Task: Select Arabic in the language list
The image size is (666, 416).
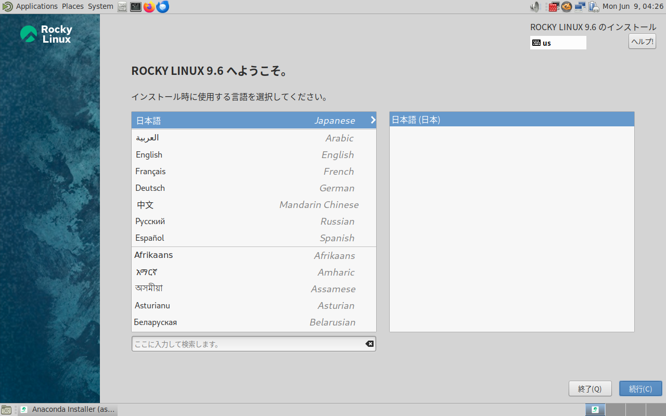Action: click(x=254, y=138)
